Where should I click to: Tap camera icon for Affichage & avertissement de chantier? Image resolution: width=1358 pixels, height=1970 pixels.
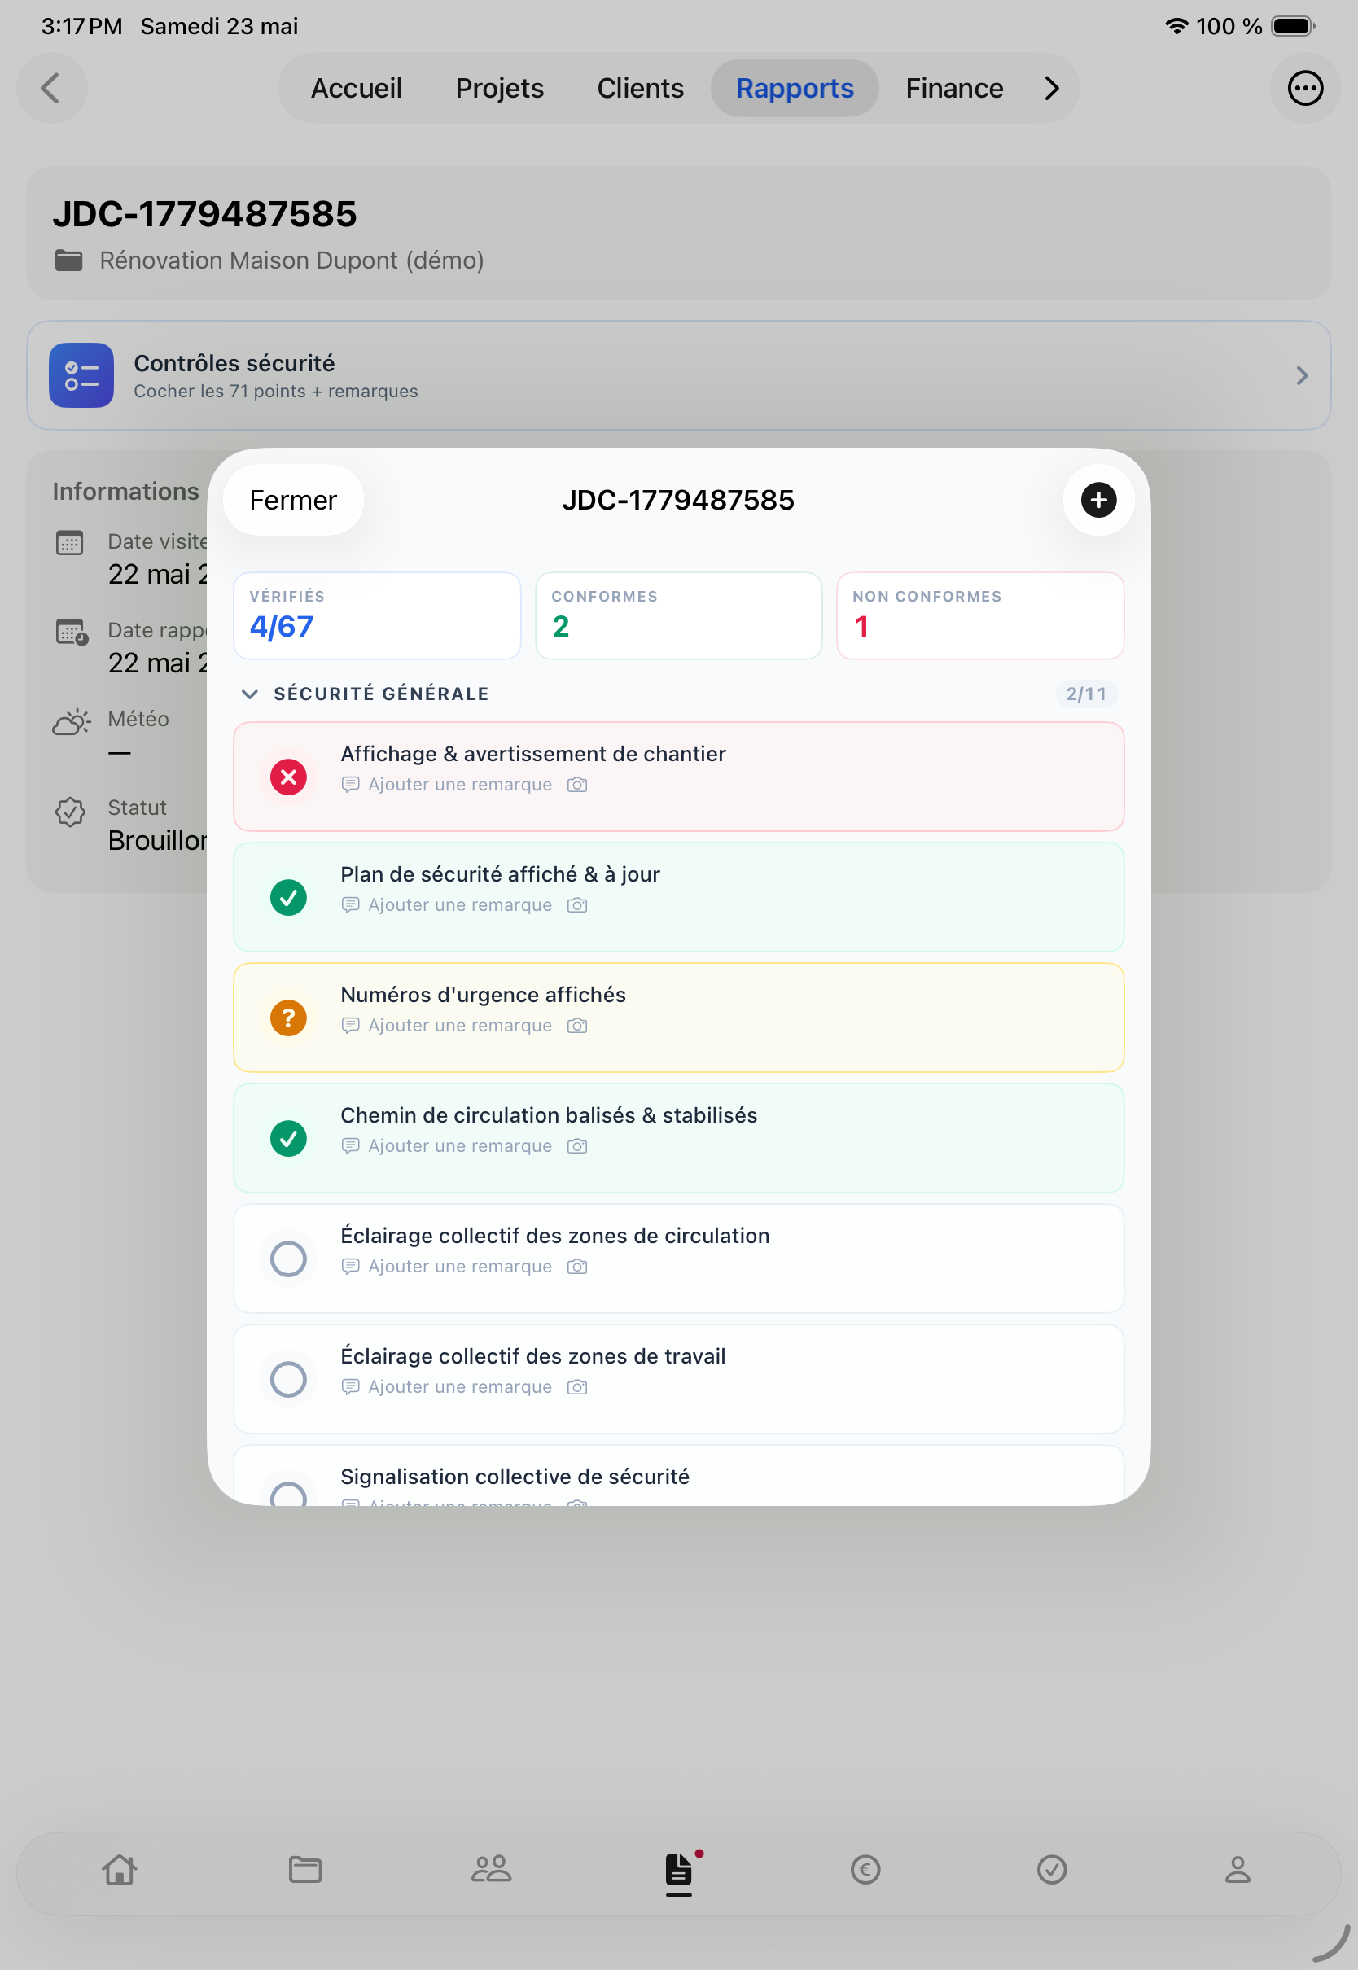tap(578, 784)
